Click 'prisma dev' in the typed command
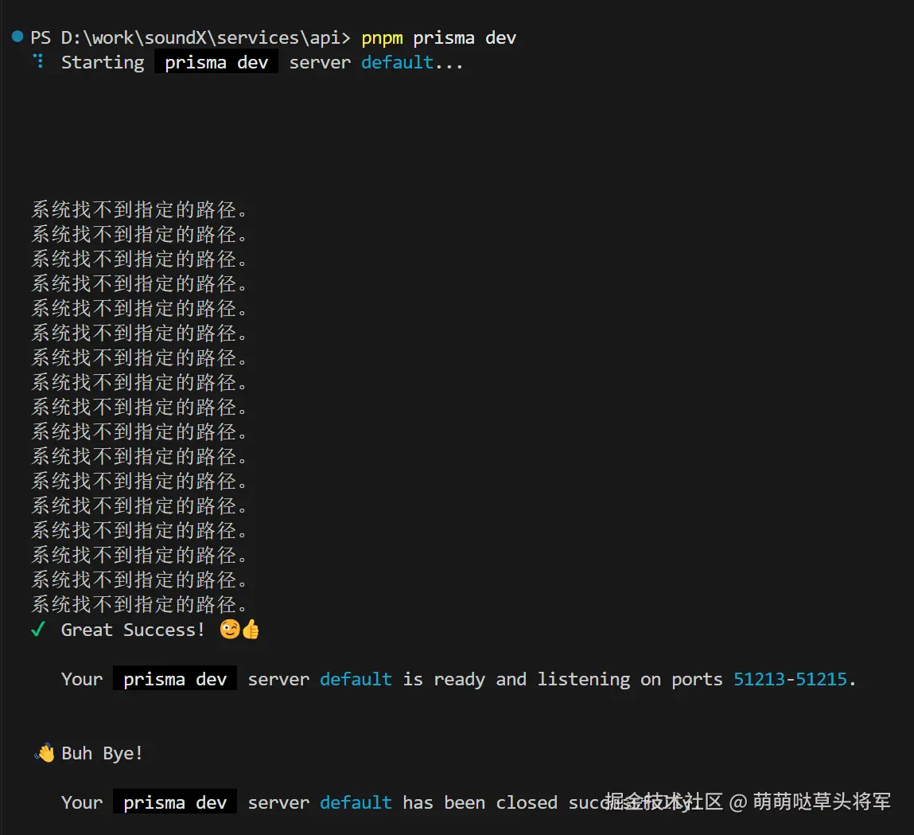This screenshot has width=914, height=835. pyautogui.click(x=465, y=38)
